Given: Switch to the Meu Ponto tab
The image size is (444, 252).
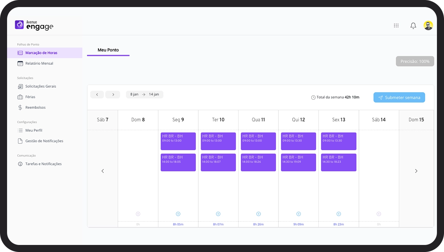Looking at the screenshot, I should [108, 50].
